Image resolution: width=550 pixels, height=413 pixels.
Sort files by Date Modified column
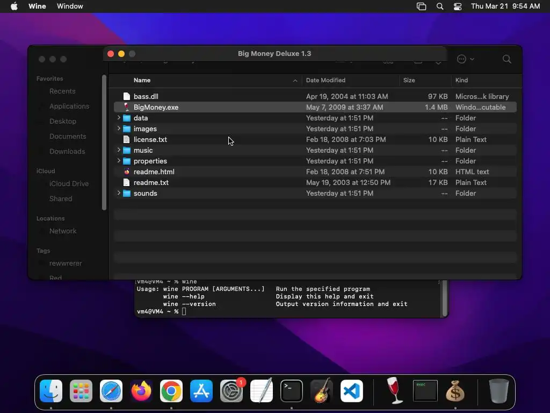coord(325,80)
